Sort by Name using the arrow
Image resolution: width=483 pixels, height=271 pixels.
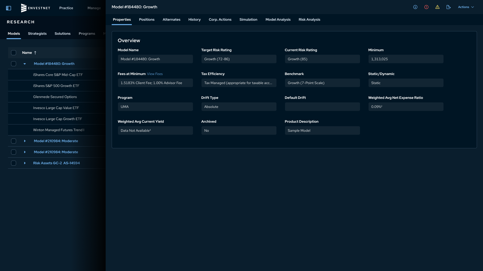[x=35, y=53]
